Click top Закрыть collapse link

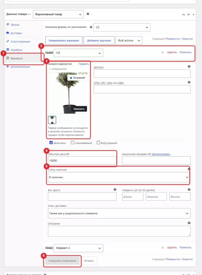(x=187, y=39)
